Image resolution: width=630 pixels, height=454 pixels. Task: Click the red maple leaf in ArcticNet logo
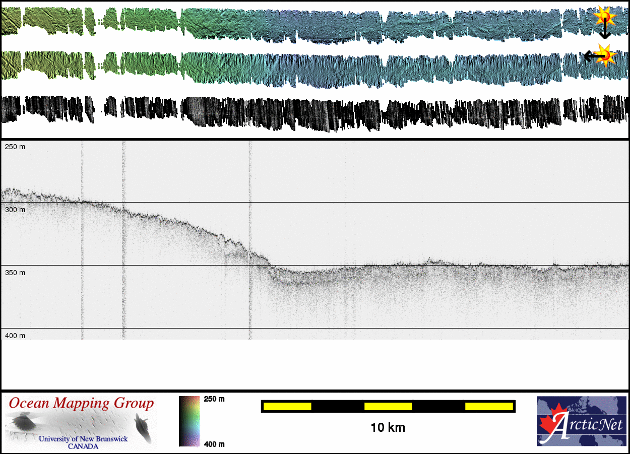[551, 424]
